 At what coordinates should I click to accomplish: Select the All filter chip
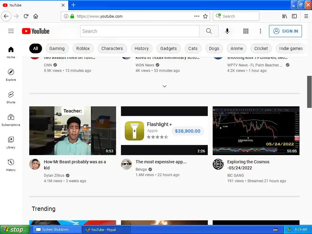(35, 48)
